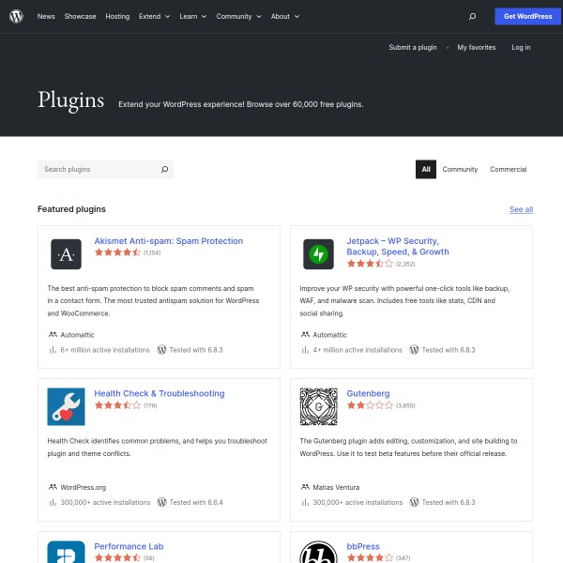Select the All filter tab
This screenshot has width=563, height=563.
click(x=426, y=169)
